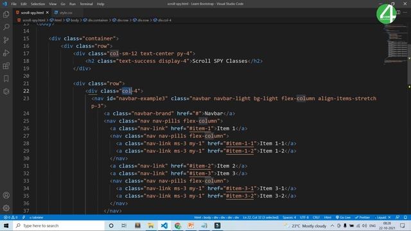
Task: Click the feedback icon in status bar
Action: [398, 218]
